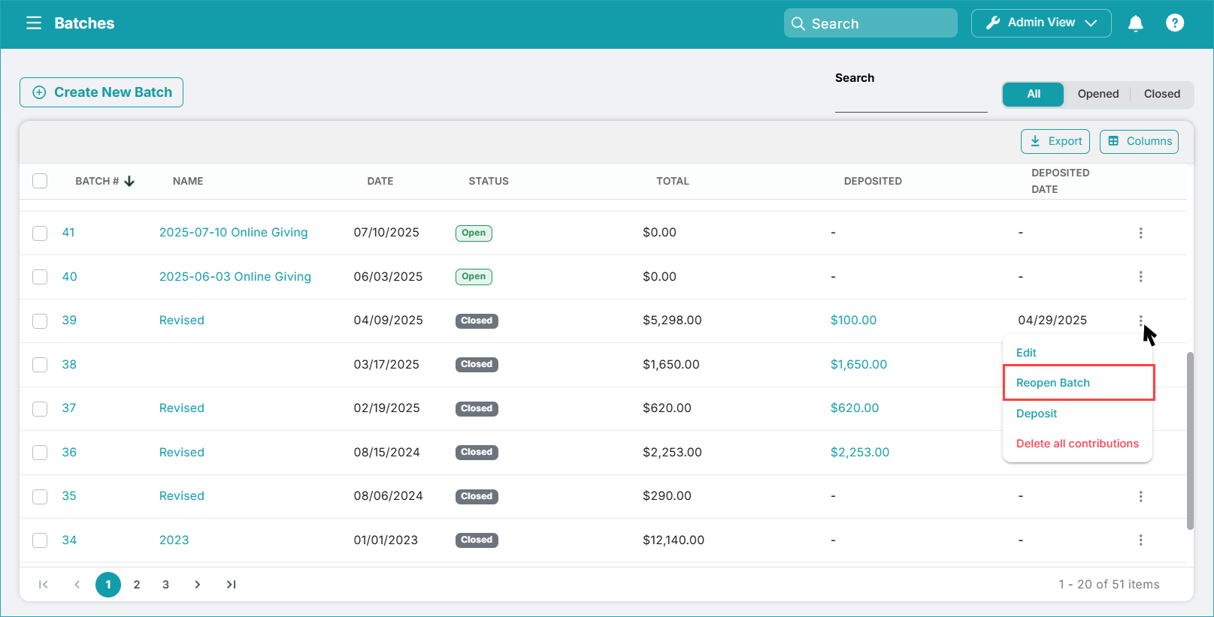View the $620.00 deposit link
Screen dimensions: 1214x617
click(x=855, y=408)
